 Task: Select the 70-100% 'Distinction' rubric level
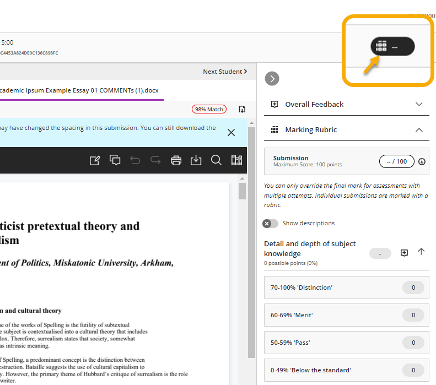tap(346, 288)
